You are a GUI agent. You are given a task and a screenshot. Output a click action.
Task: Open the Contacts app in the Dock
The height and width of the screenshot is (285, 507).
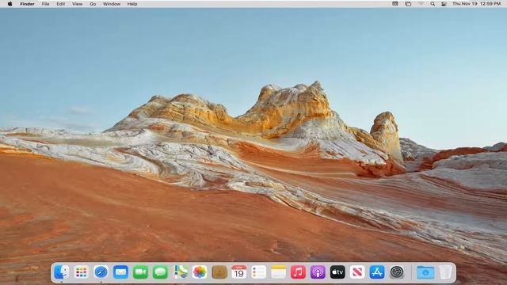click(x=219, y=272)
